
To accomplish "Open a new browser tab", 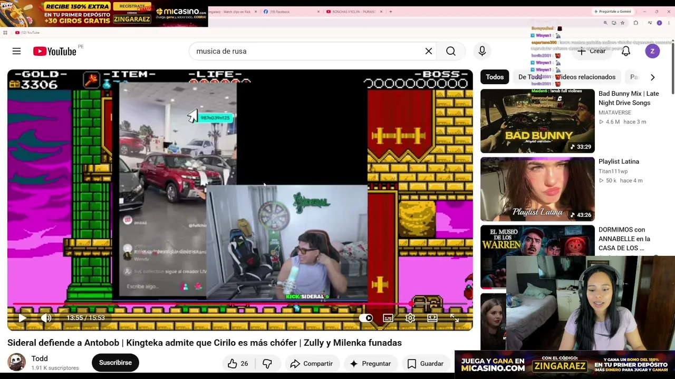I will coord(390,12).
